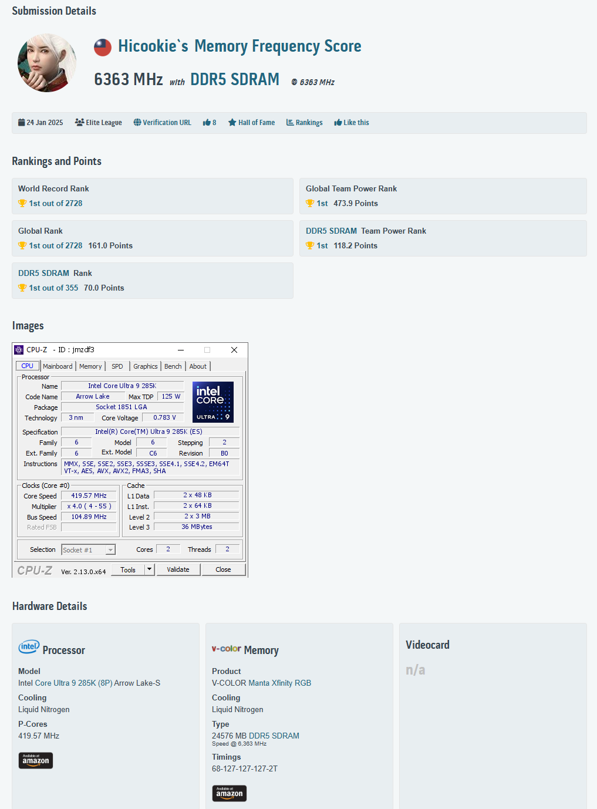Click the V-Color brand logo

227,649
